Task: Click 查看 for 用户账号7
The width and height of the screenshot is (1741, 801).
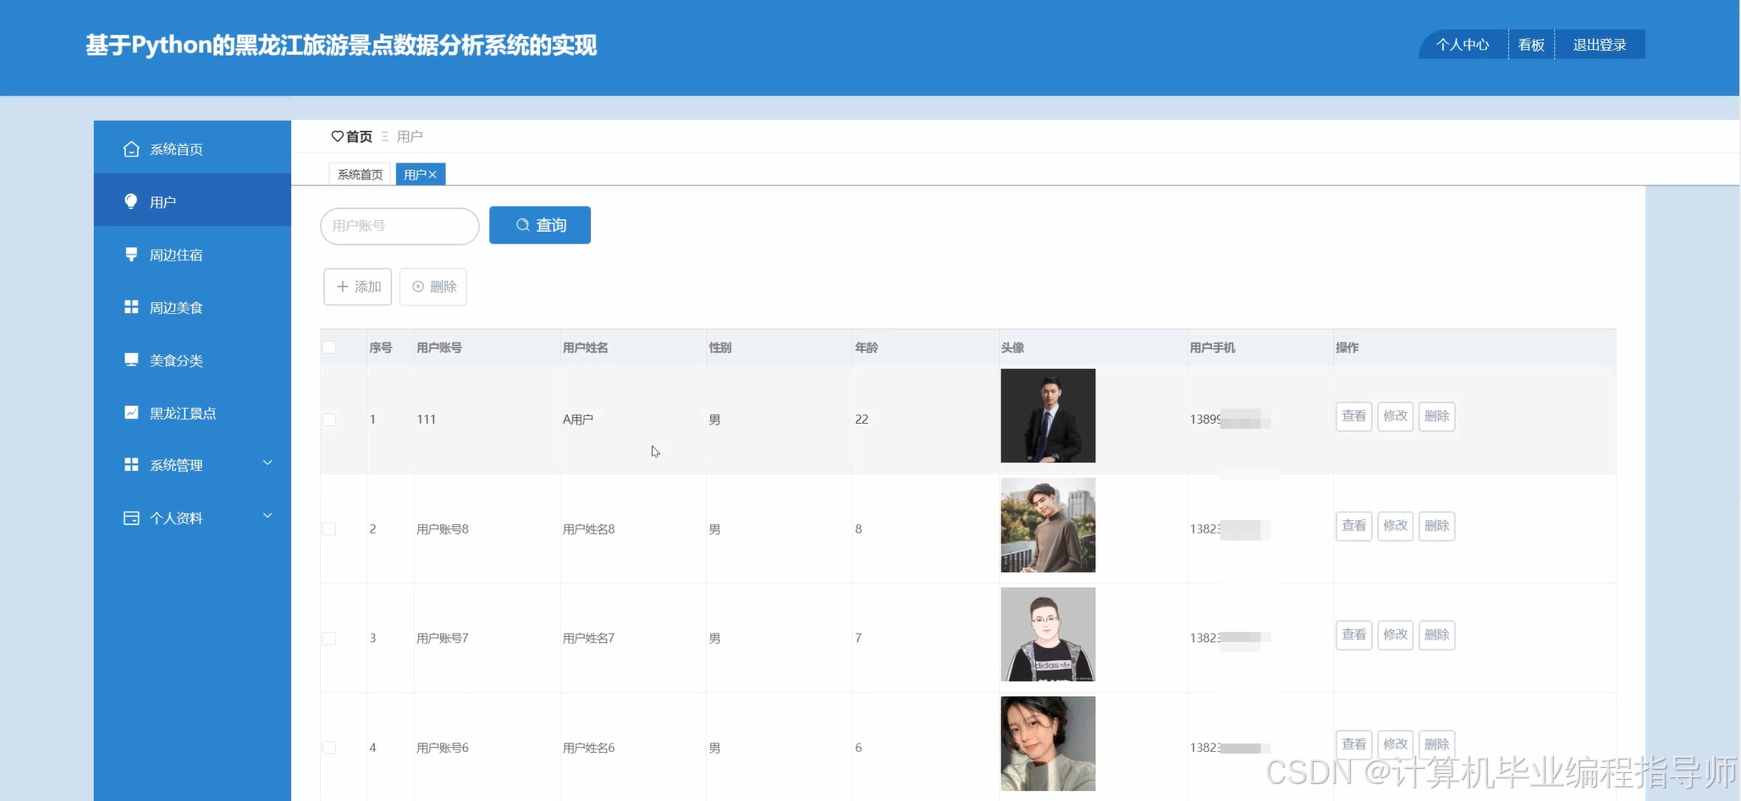Action: [x=1354, y=634]
